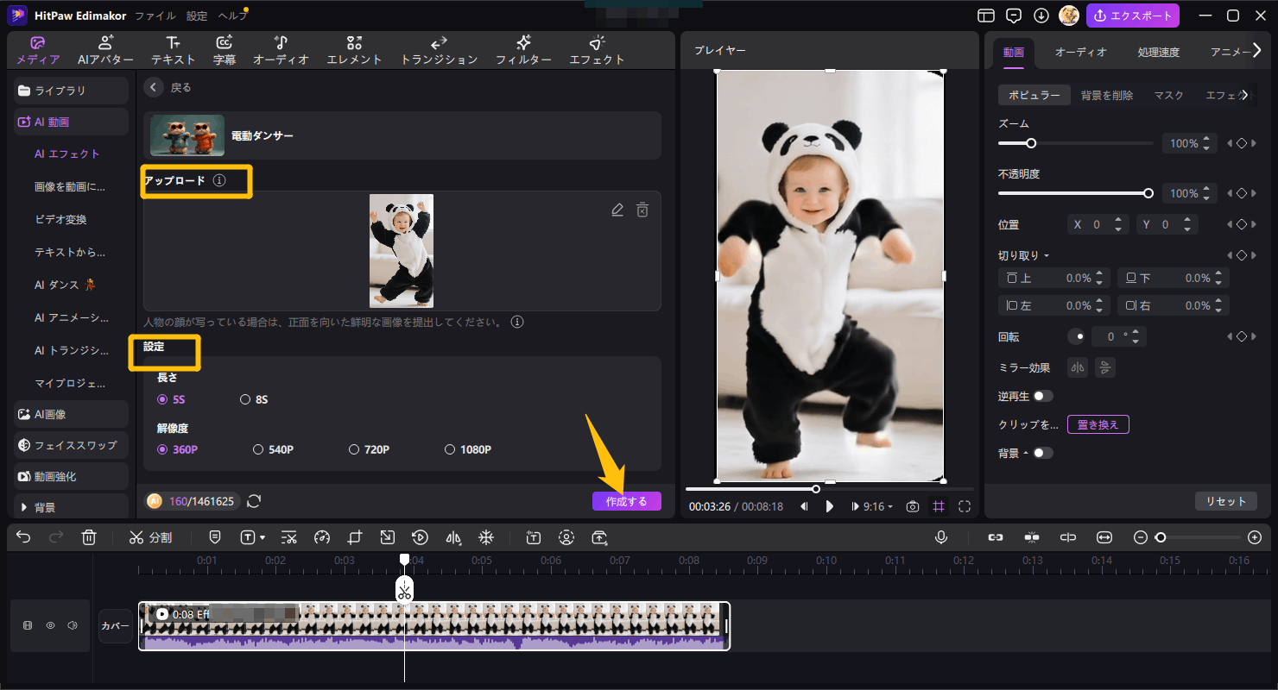
Task: Edit the uploaded panda image with pencil icon
Action: click(617, 210)
